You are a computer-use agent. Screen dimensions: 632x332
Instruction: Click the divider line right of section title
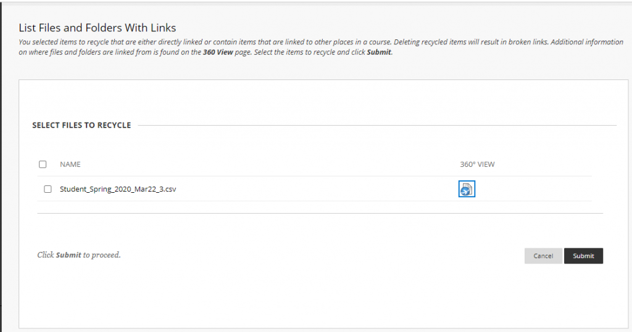point(376,126)
